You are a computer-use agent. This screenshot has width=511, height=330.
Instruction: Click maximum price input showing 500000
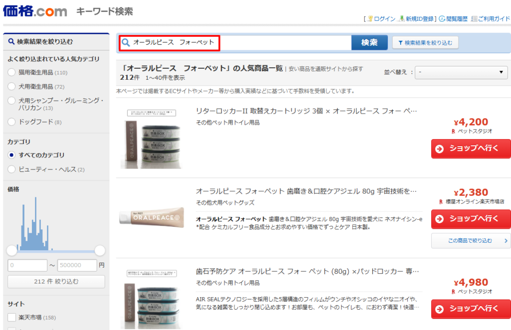pos(77,265)
